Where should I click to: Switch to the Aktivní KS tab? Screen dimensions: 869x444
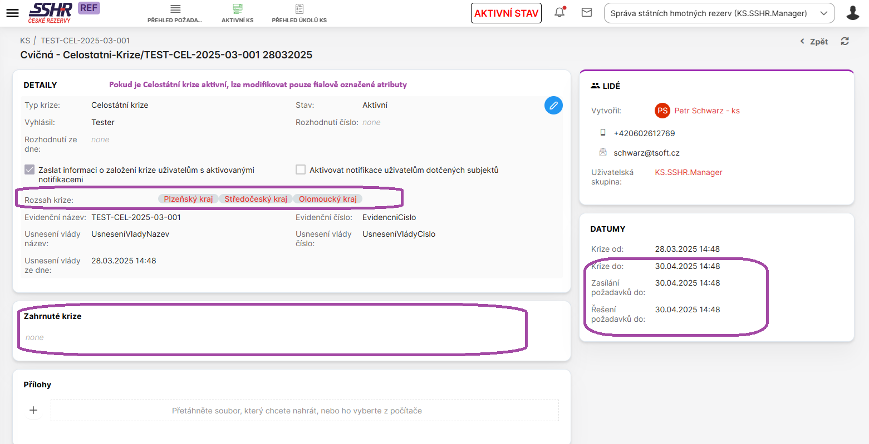point(238,13)
